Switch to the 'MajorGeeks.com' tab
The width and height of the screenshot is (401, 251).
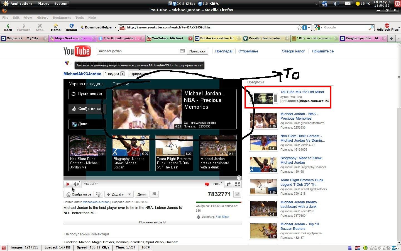point(72,38)
